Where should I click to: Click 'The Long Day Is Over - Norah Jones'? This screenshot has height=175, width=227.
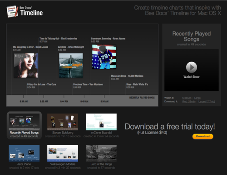pyautogui.click(x=30, y=47)
